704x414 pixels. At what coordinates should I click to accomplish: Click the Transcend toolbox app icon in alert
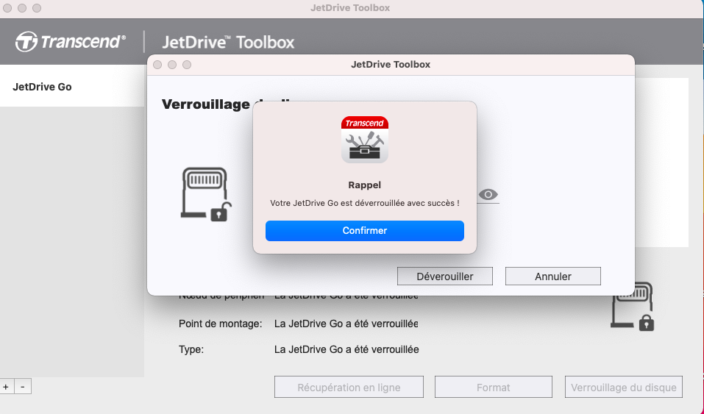tap(365, 140)
